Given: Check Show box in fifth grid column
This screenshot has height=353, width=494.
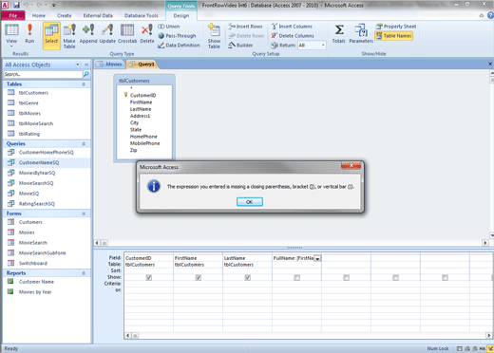Looking at the screenshot, I should (x=346, y=277).
